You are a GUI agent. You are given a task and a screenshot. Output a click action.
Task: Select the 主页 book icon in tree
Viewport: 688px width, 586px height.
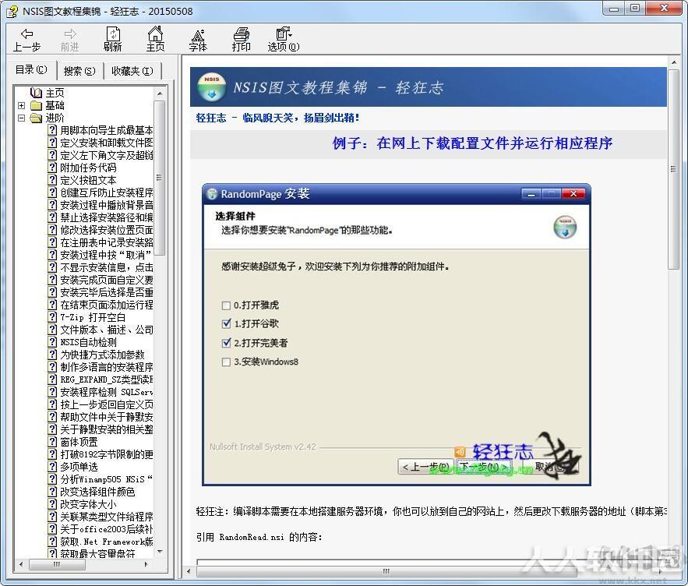click(x=37, y=93)
